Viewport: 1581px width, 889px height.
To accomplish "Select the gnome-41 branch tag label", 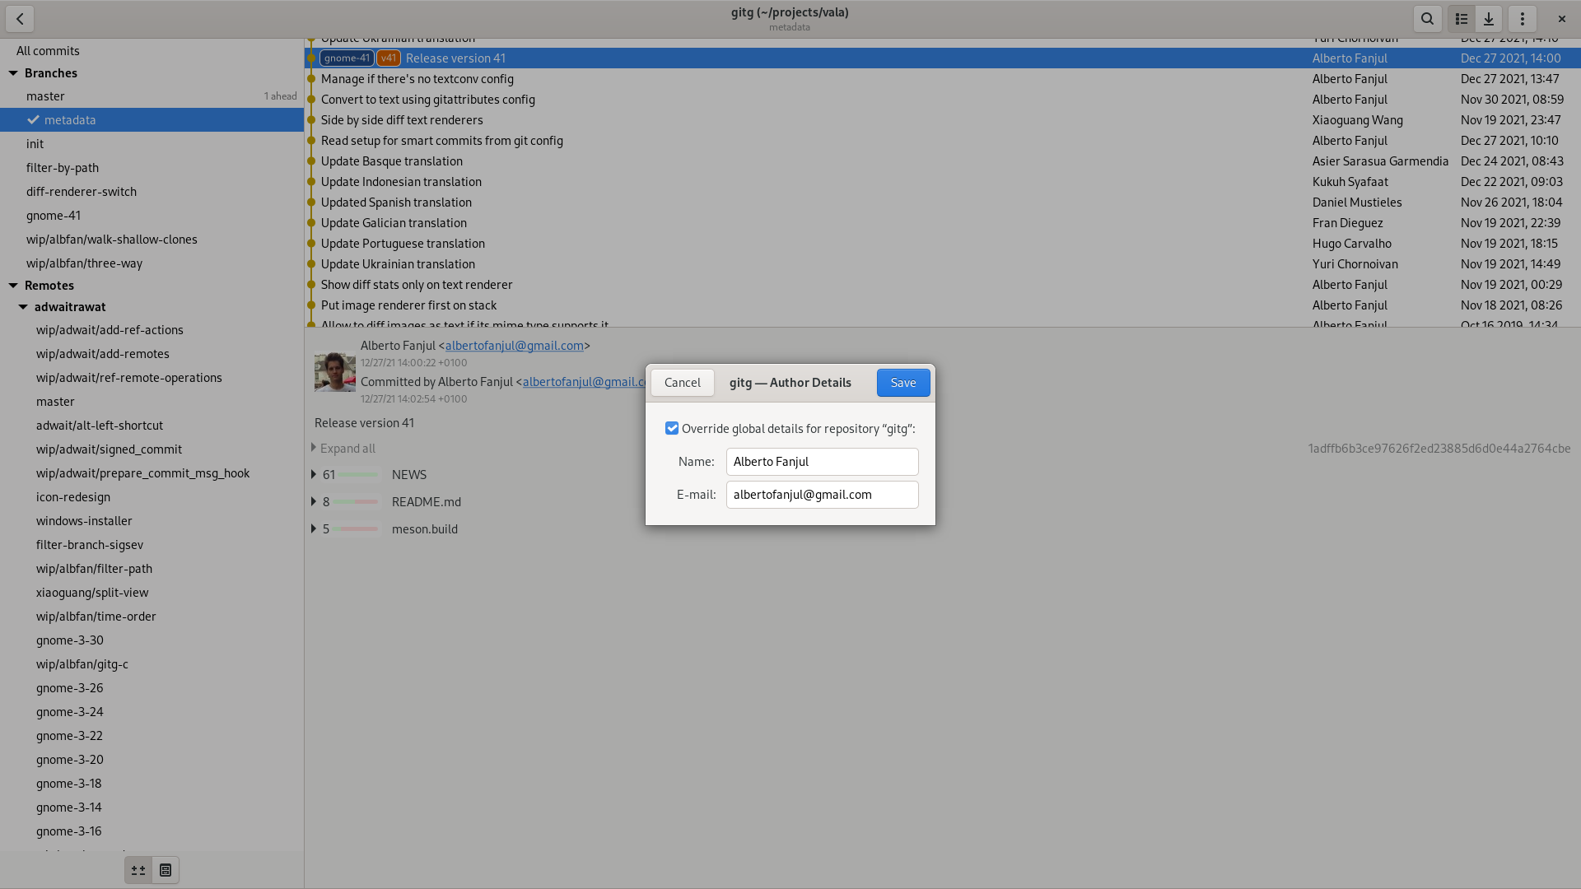I will (347, 58).
